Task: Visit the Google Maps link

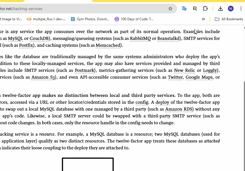Action: [x=199, y=77]
